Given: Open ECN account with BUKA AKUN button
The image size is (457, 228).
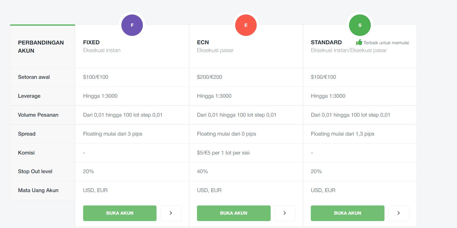Looking at the screenshot, I should pos(234,213).
